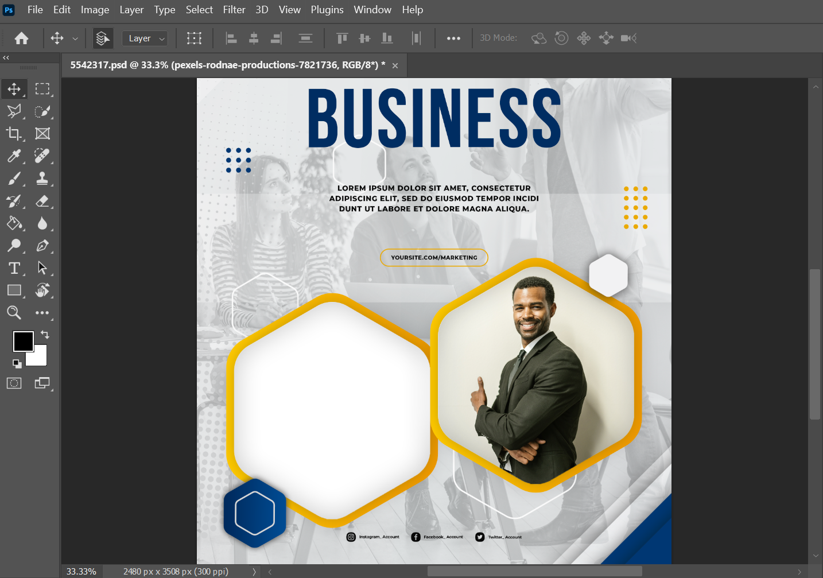Screen dimensions: 823x578
Task: Collapse the tools panel with double arrows
Action: coord(6,57)
